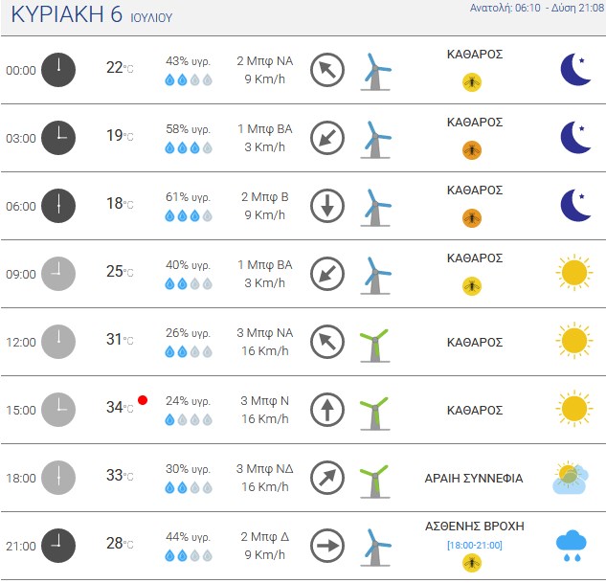Click the 61% υγρ. humidity at 06:00
Screen dimensions: 606x583
tap(189, 197)
